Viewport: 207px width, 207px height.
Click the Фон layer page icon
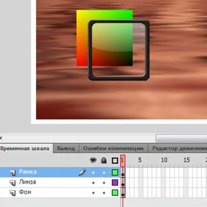13,193
